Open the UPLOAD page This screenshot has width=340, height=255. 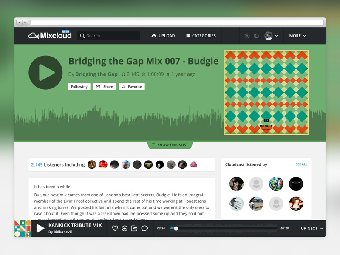click(x=163, y=36)
